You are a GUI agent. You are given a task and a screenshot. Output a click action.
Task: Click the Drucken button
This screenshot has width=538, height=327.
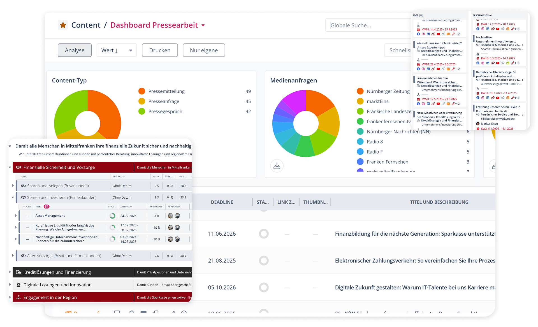click(x=160, y=50)
